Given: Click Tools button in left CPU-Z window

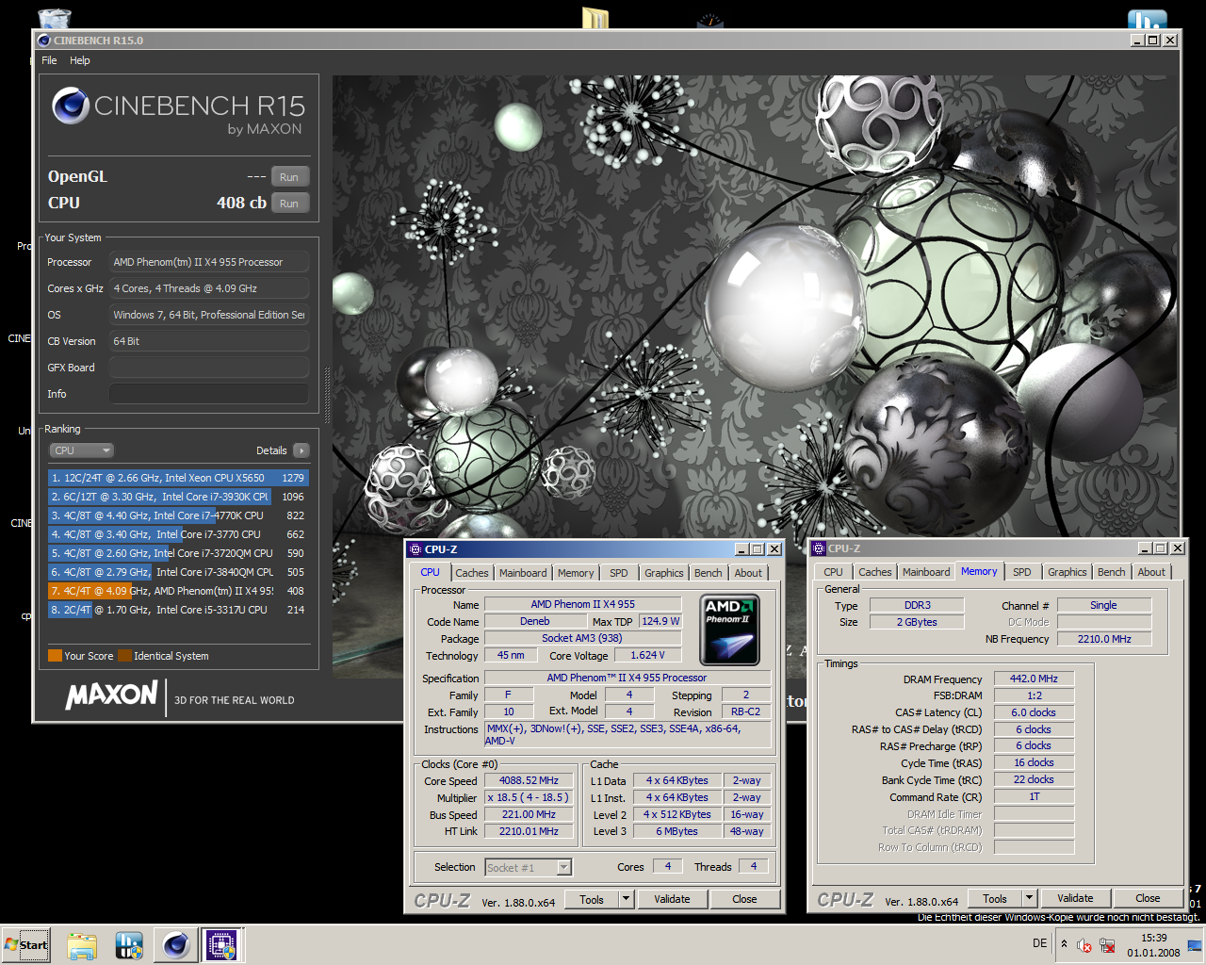Looking at the screenshot, I should pos(592,899).
